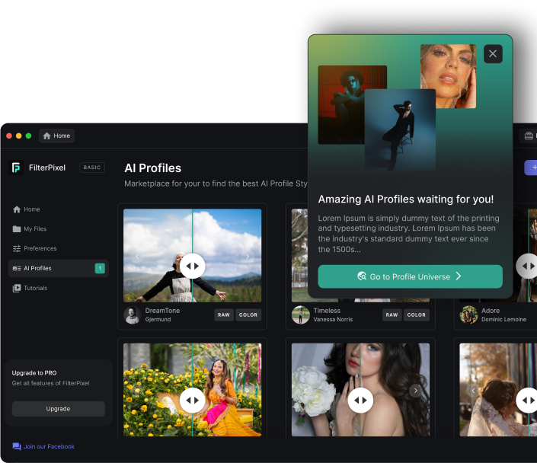The image size is (537, 463).
Task: Click the Upgrade to PRO heading
Action: [34, 373]
